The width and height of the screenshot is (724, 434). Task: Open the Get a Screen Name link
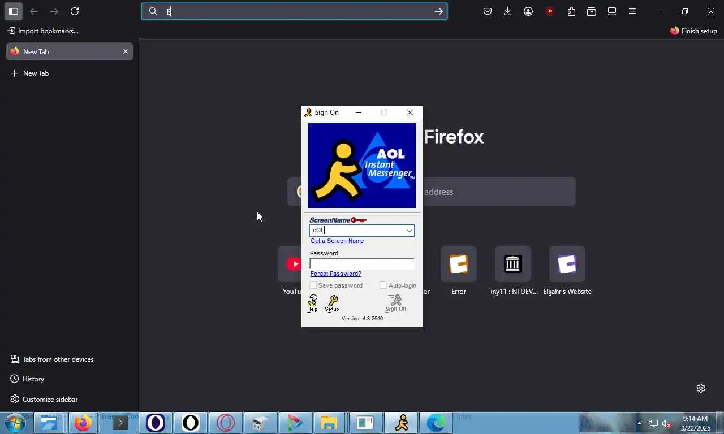[x=337, y=241]
